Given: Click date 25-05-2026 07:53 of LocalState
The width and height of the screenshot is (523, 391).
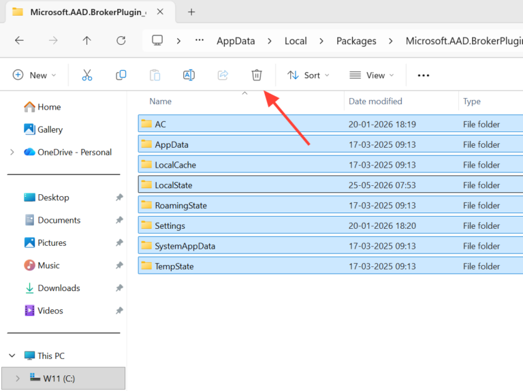Looking at the screenshot, I should click(x=382, y=185).
